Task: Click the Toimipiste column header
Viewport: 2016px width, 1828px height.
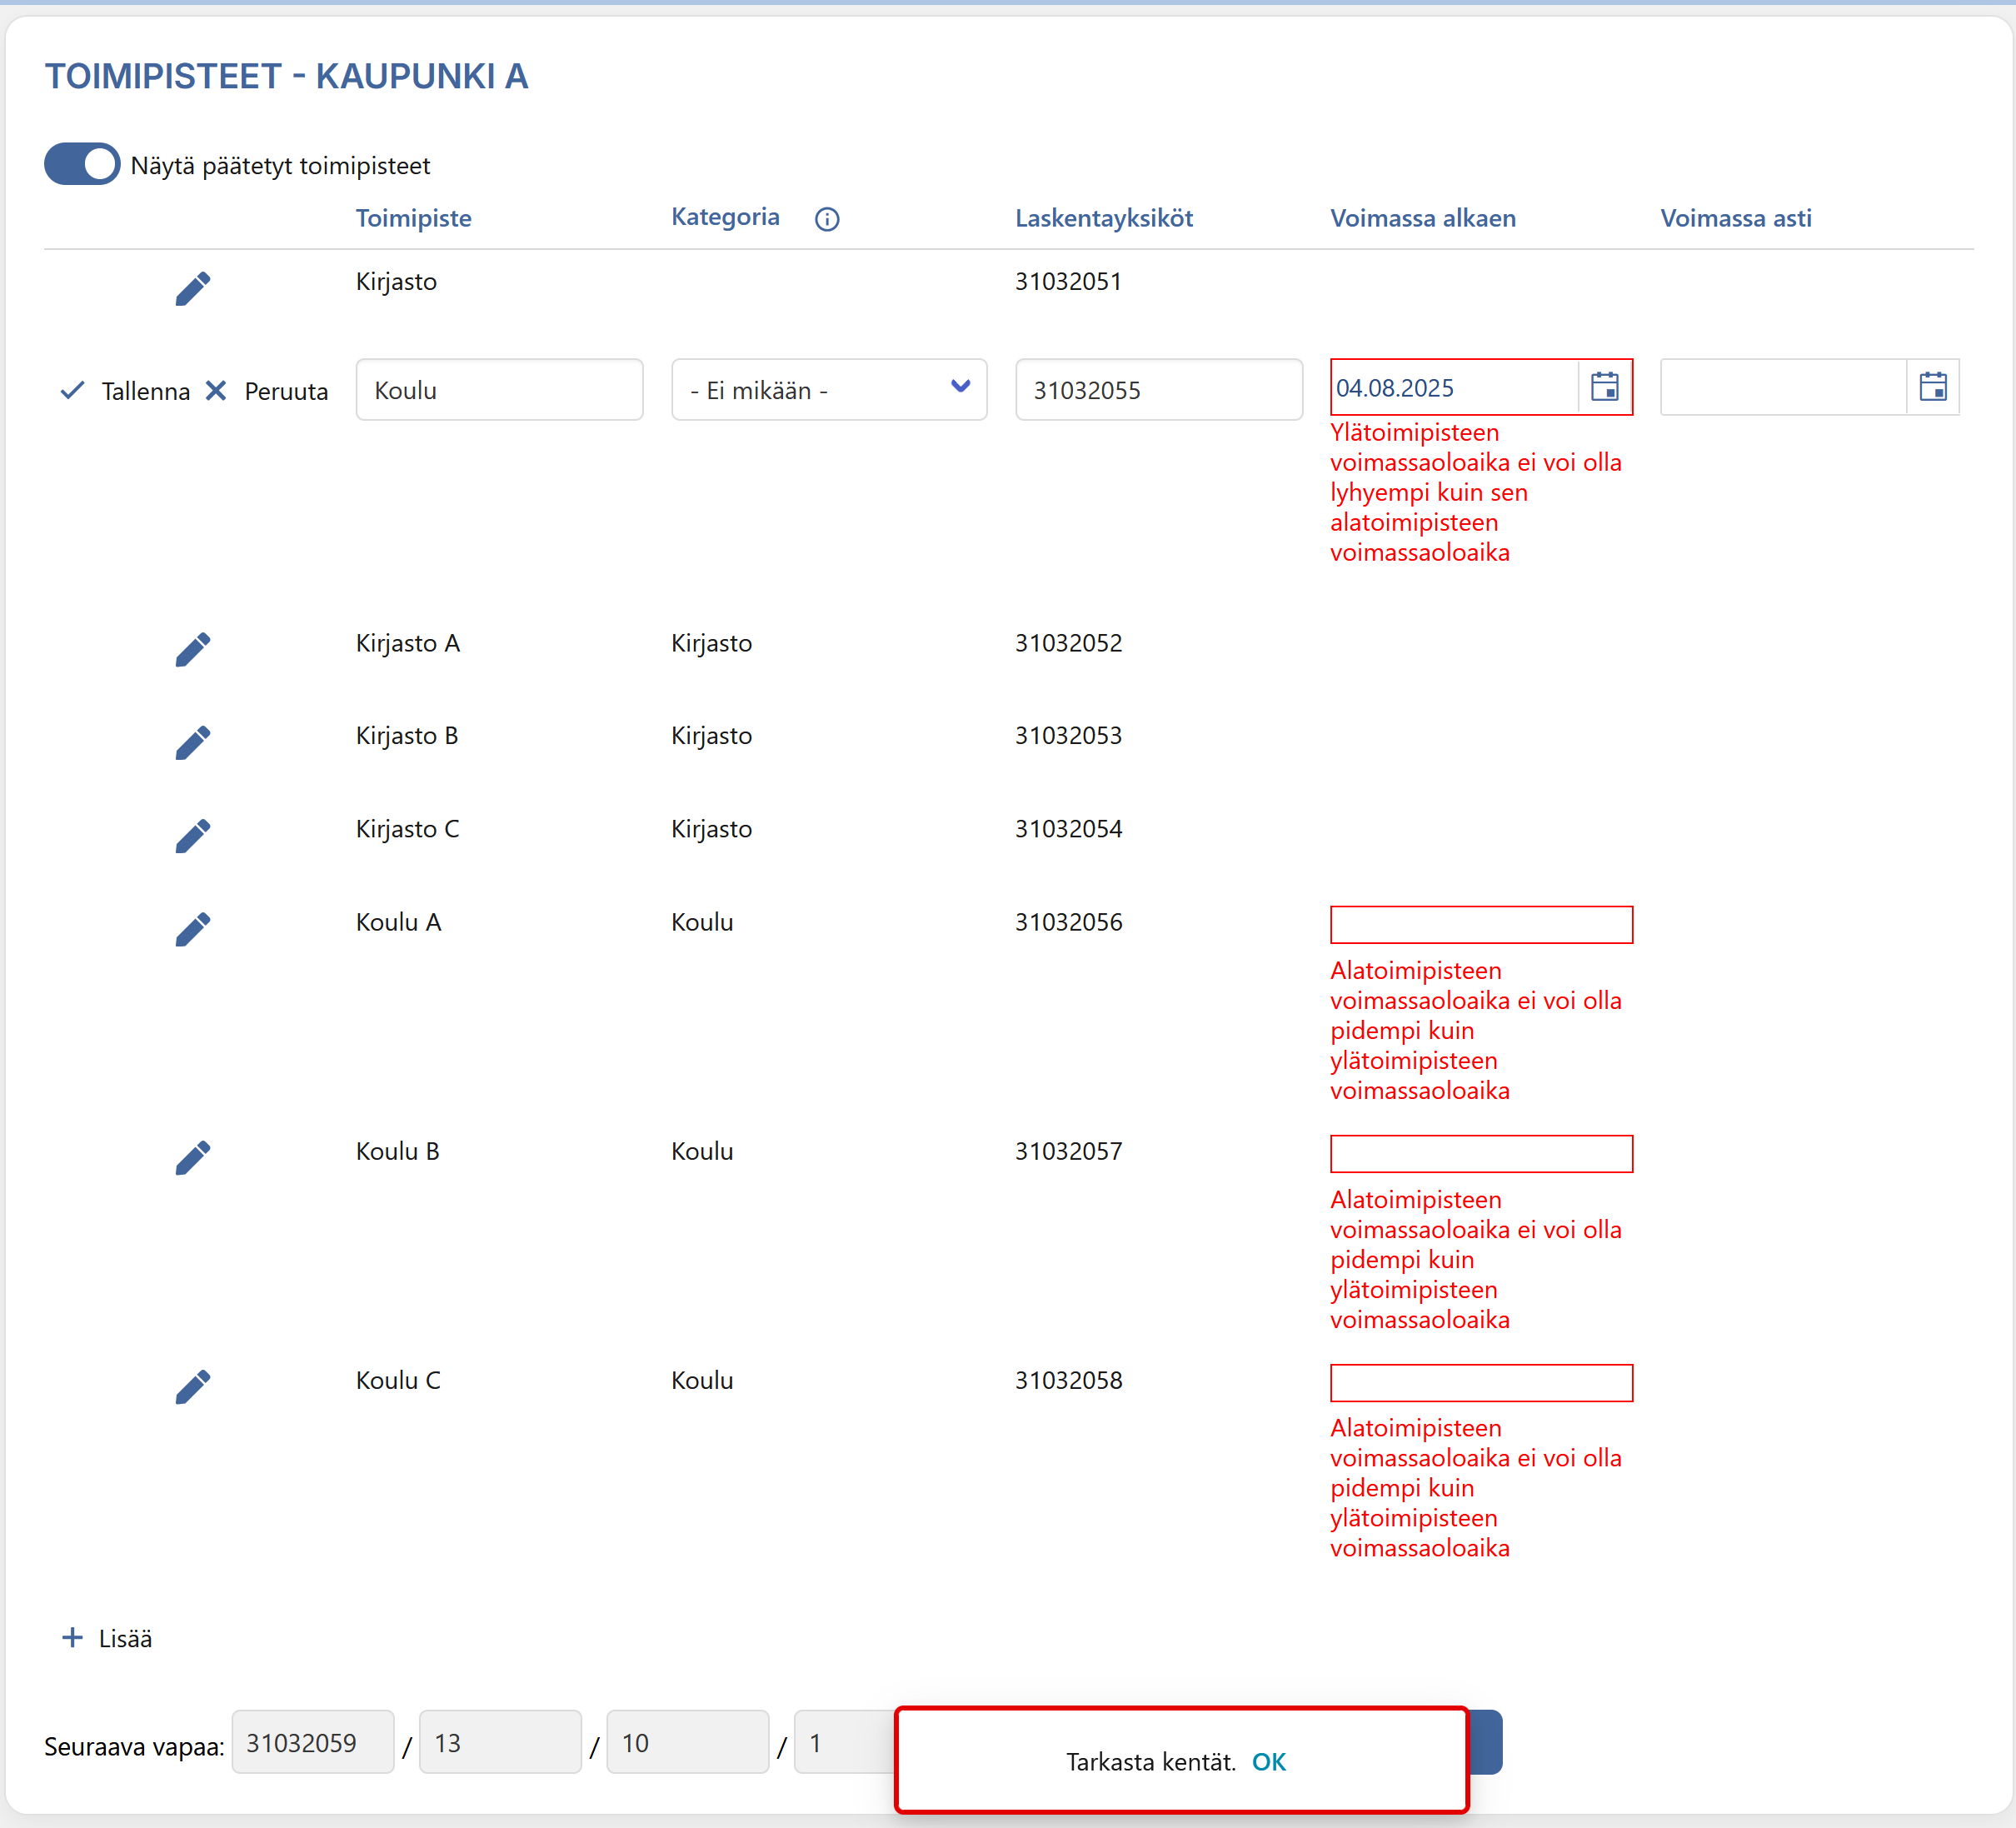Action: click(414, 218)
